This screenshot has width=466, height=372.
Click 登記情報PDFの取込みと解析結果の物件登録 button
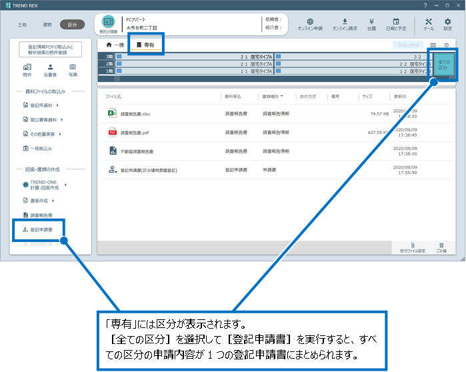[51, 49]
